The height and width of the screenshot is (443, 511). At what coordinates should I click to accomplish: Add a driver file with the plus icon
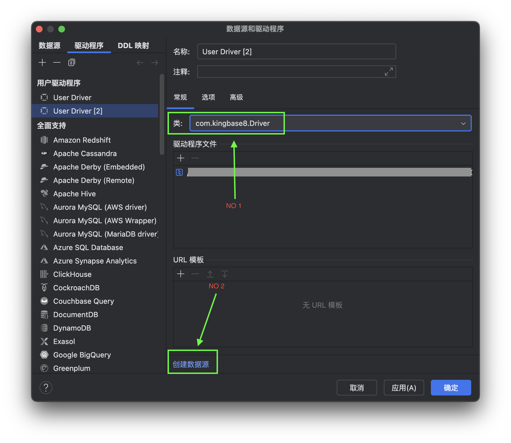coord(181,158)
